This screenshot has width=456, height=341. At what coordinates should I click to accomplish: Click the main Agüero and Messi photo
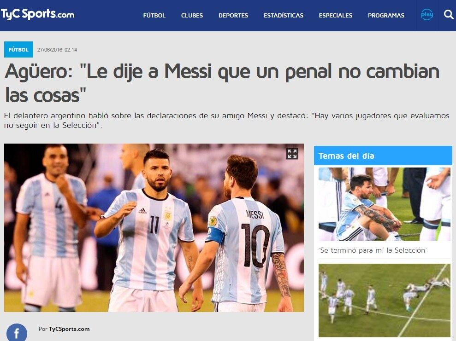coord(154,228)
